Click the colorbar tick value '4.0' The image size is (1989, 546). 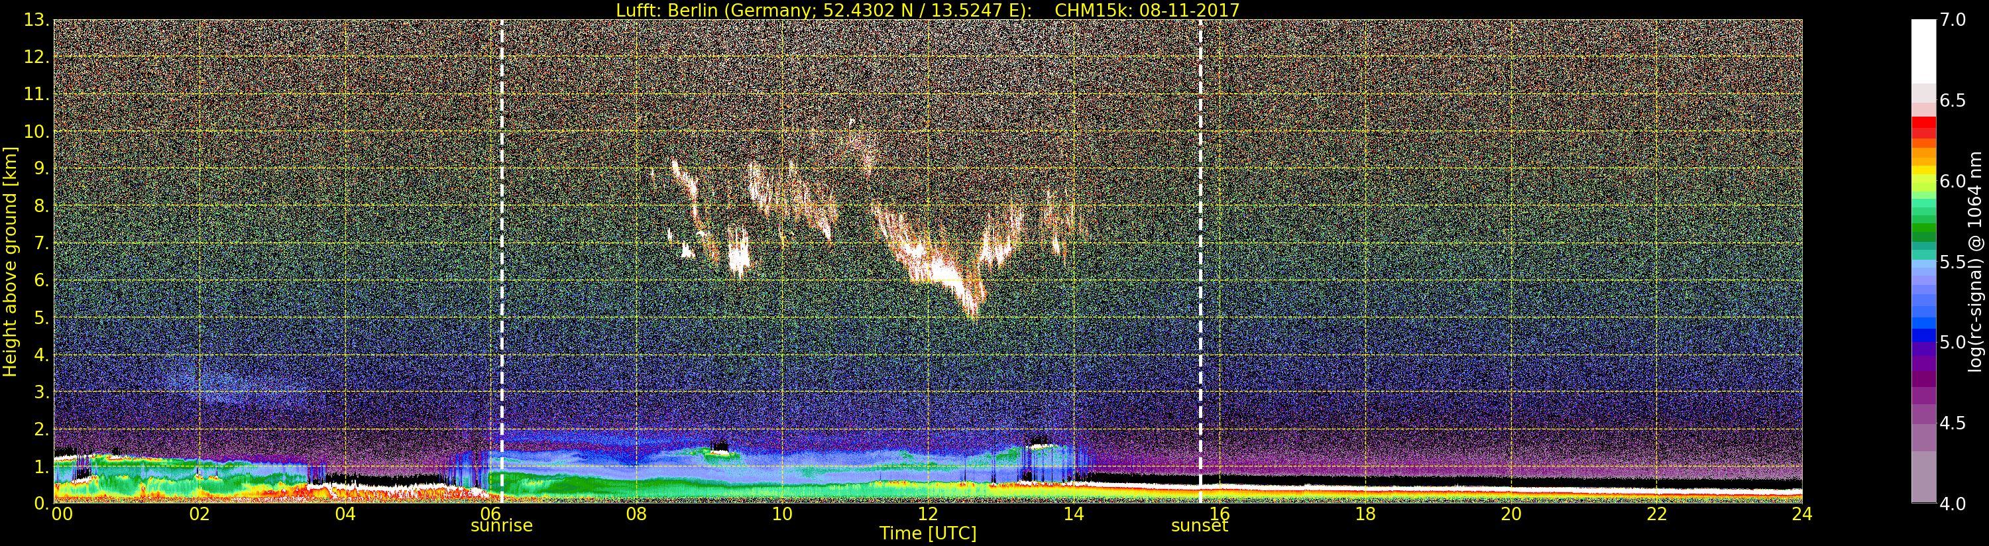(x=1953, y=504)
